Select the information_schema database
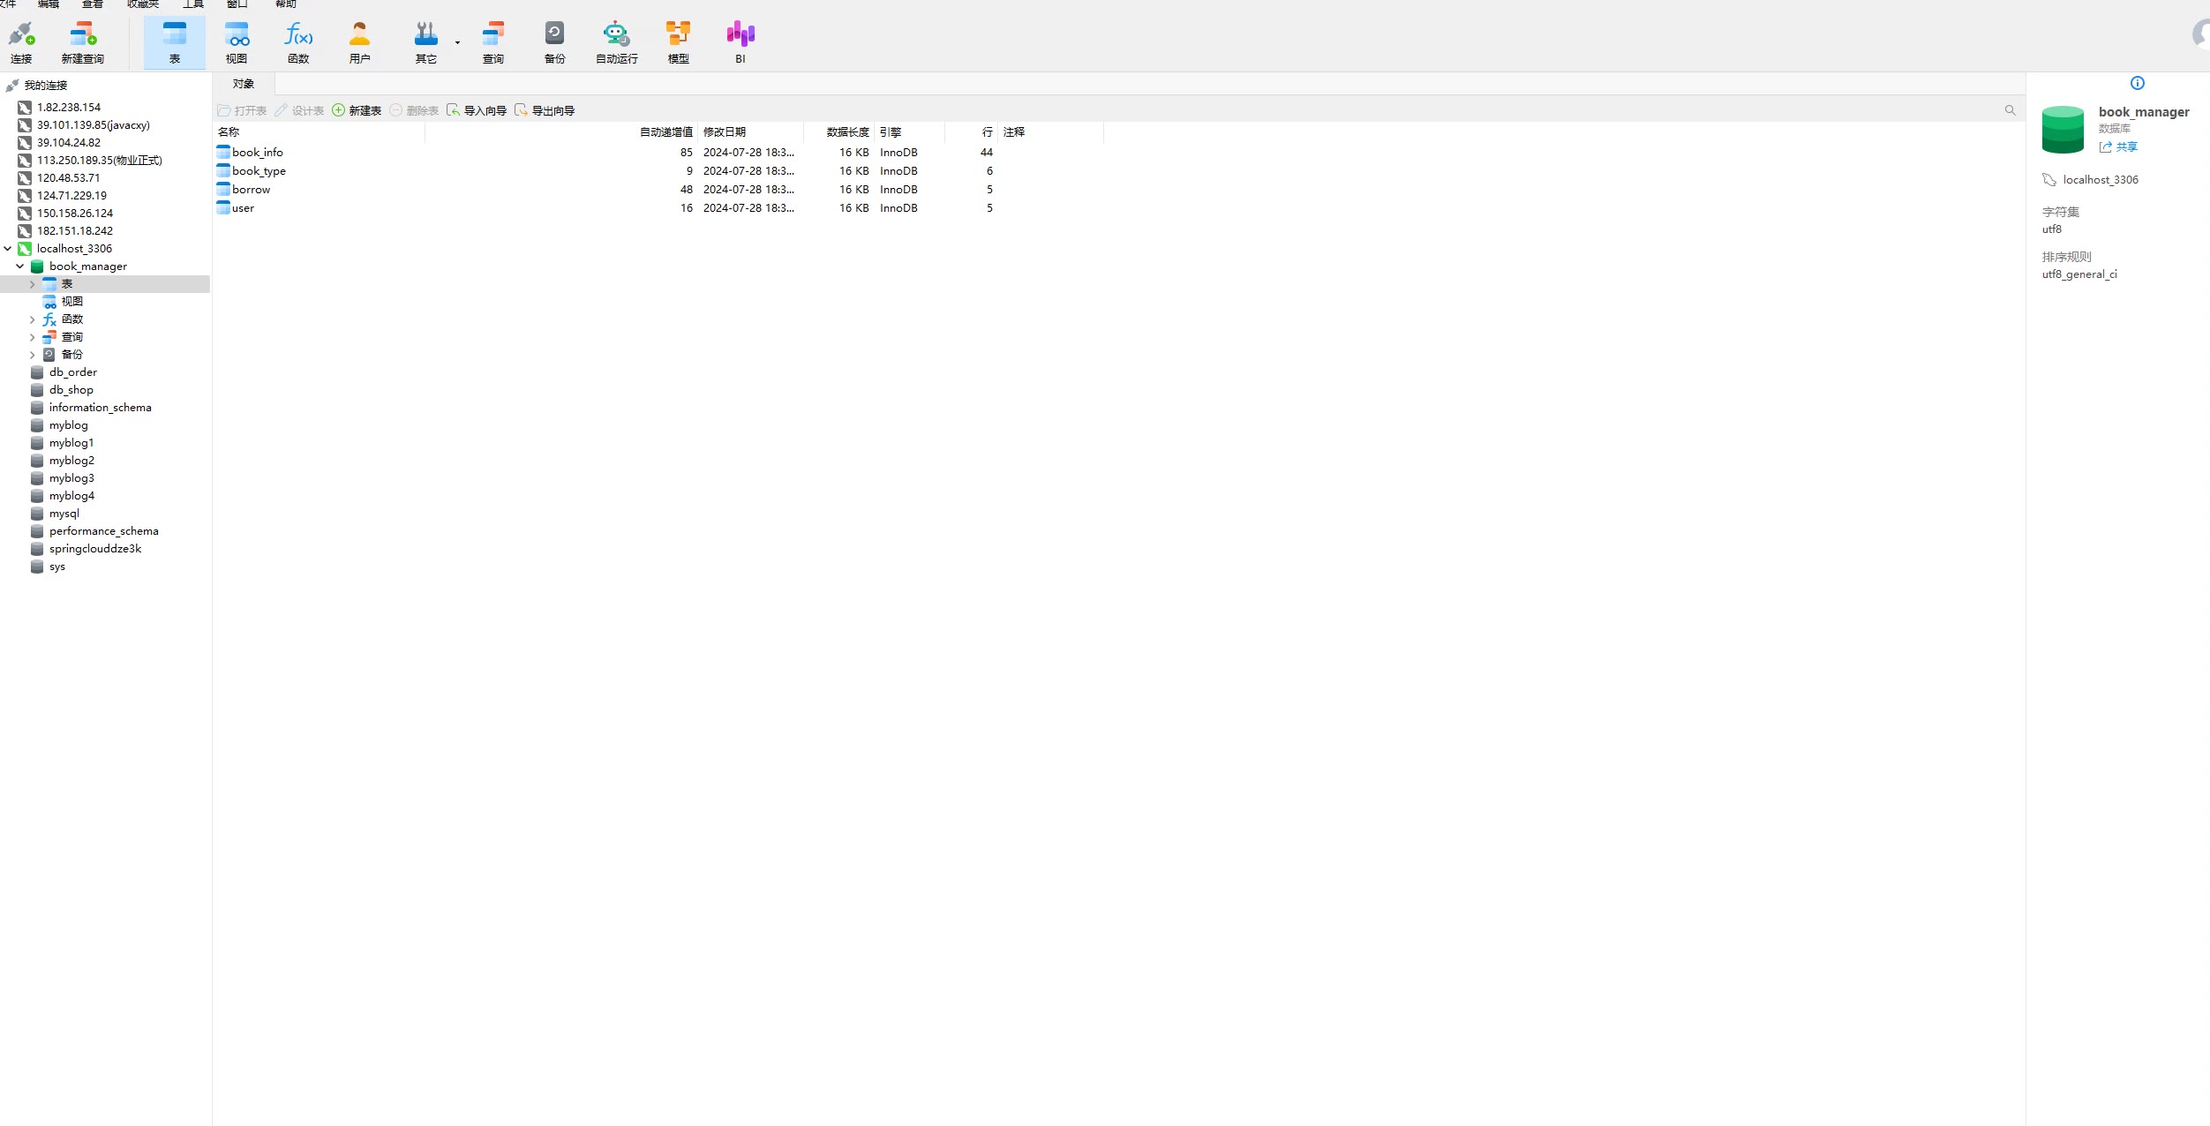 point(101,408)
